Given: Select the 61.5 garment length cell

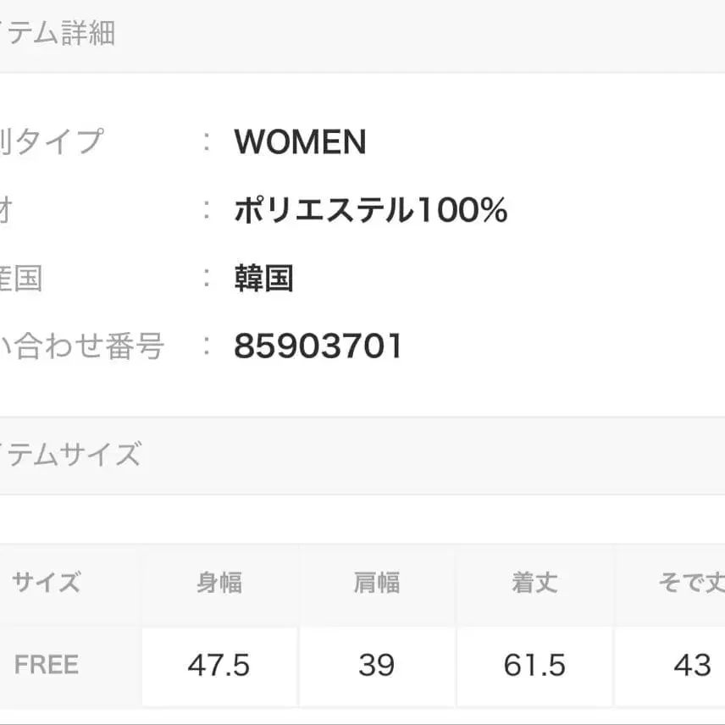Looking at the screenshot, I should tap(534, 666).
